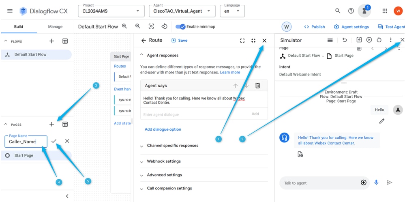Save Simulator test case icon
The height and width of the screenshot is (202, 405).
[x=359, y=40]
